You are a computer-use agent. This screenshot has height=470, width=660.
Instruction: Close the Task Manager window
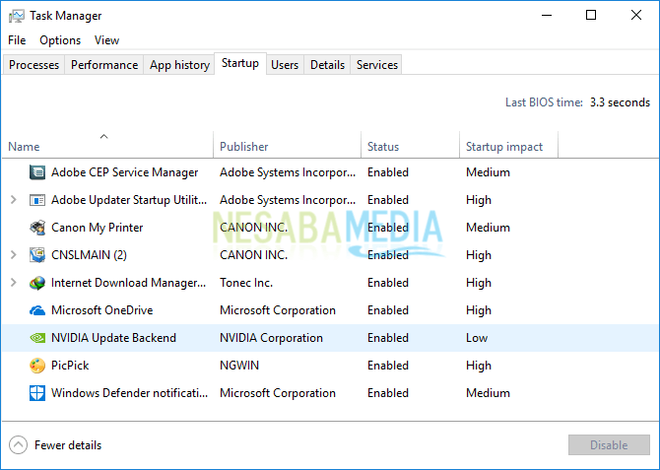coord(636,16)
